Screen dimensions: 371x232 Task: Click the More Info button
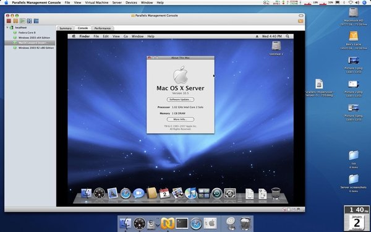[181, 119]
